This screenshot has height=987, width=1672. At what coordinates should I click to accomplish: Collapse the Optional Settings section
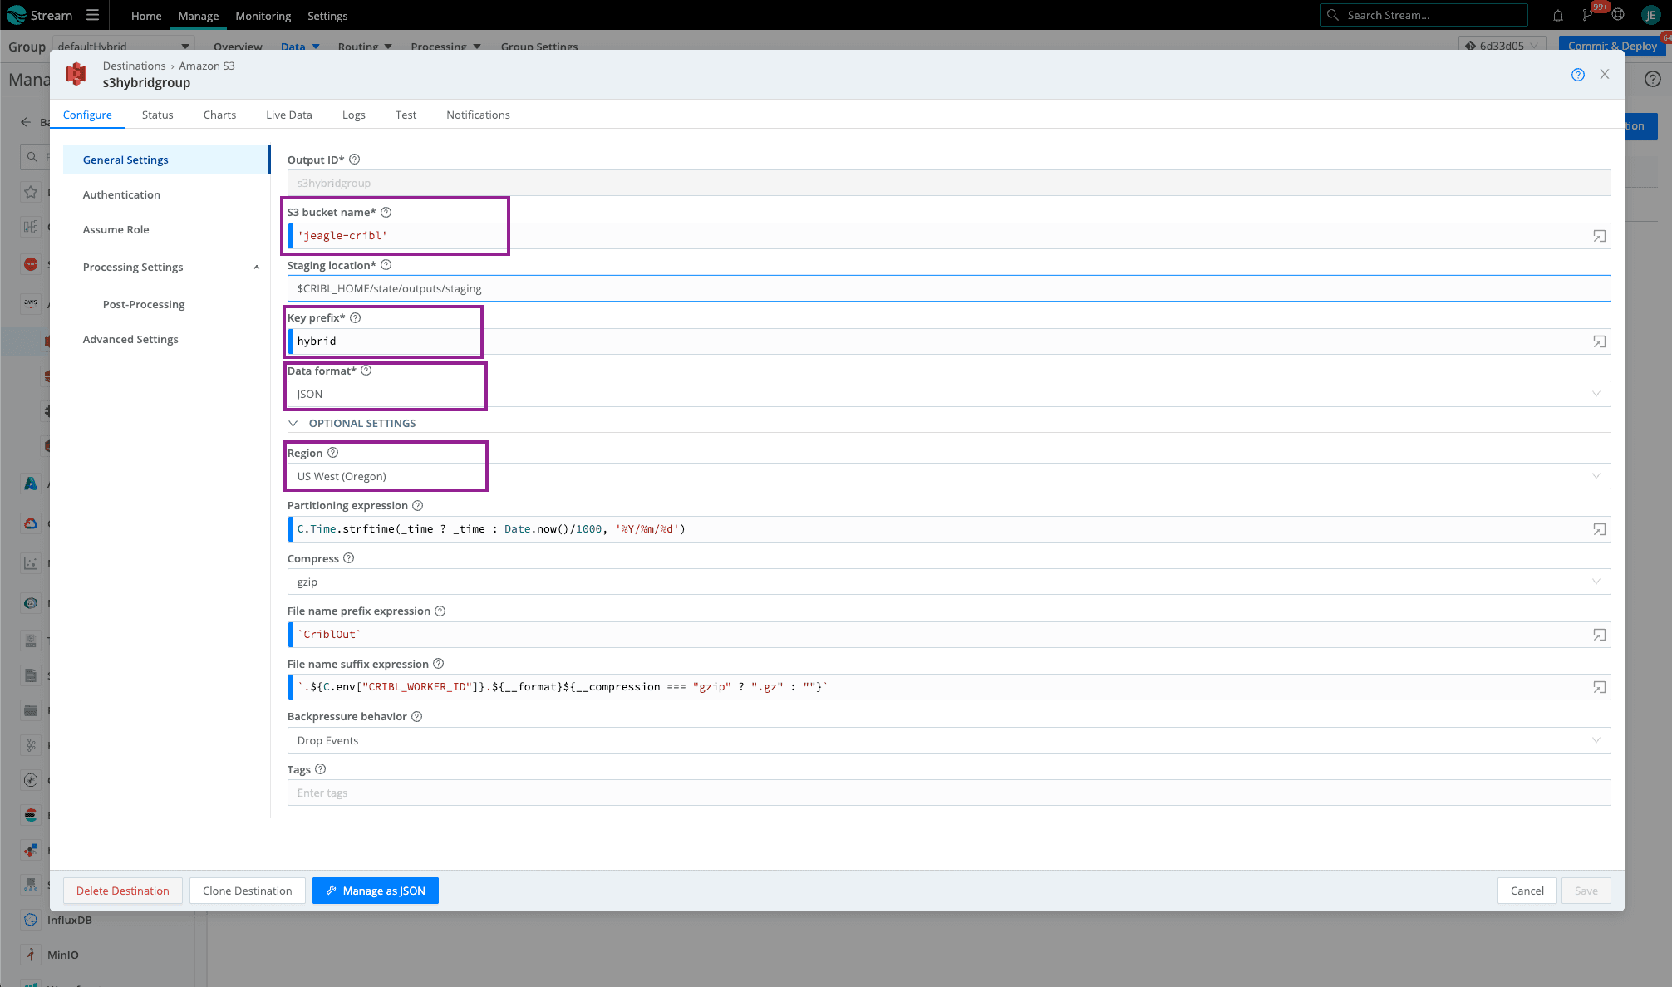(x=293, y=423)
